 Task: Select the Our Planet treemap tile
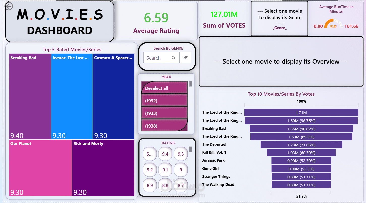[x=41, y=168]
